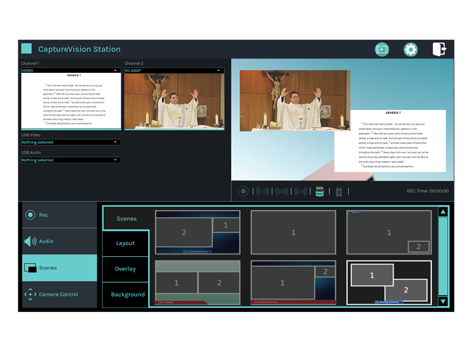
Task: Click the SATA storage status icon
Action: (x=320, y=191)
